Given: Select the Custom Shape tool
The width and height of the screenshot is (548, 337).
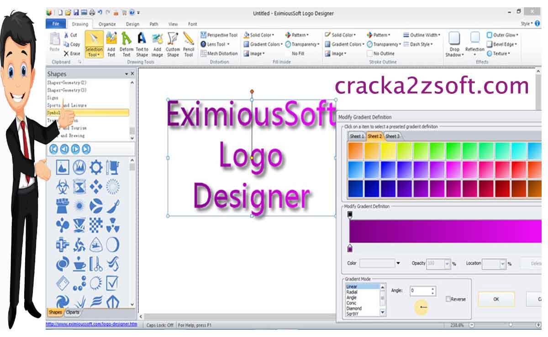Looking at the screenshot, I should coord(173,45).
